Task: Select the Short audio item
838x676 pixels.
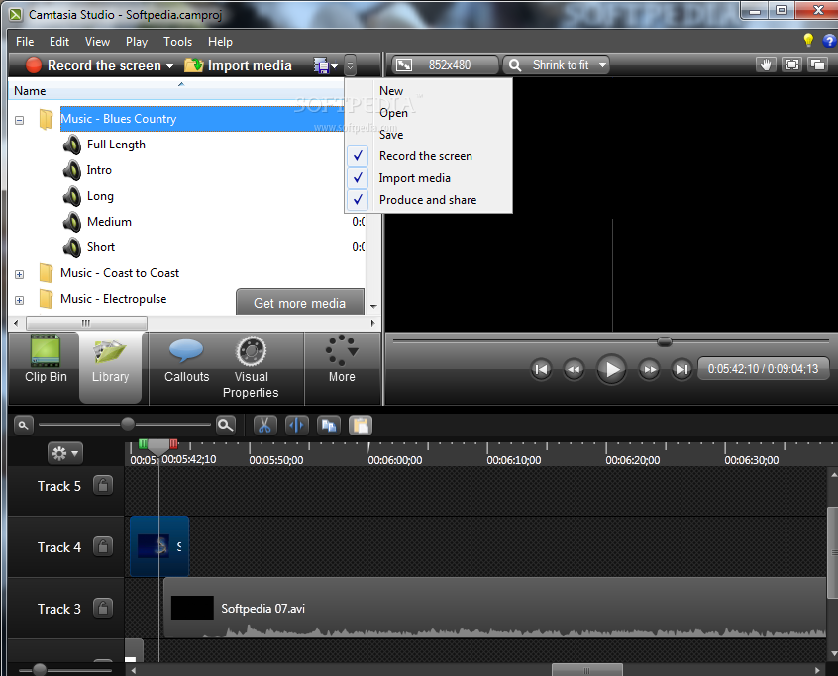Action: click(x=101, y=247)
